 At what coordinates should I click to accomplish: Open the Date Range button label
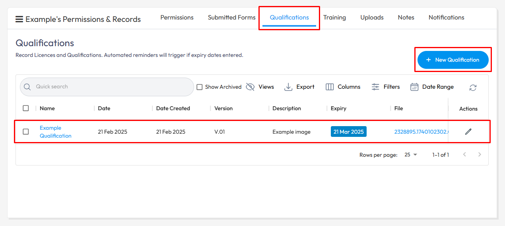pos(438,87)
